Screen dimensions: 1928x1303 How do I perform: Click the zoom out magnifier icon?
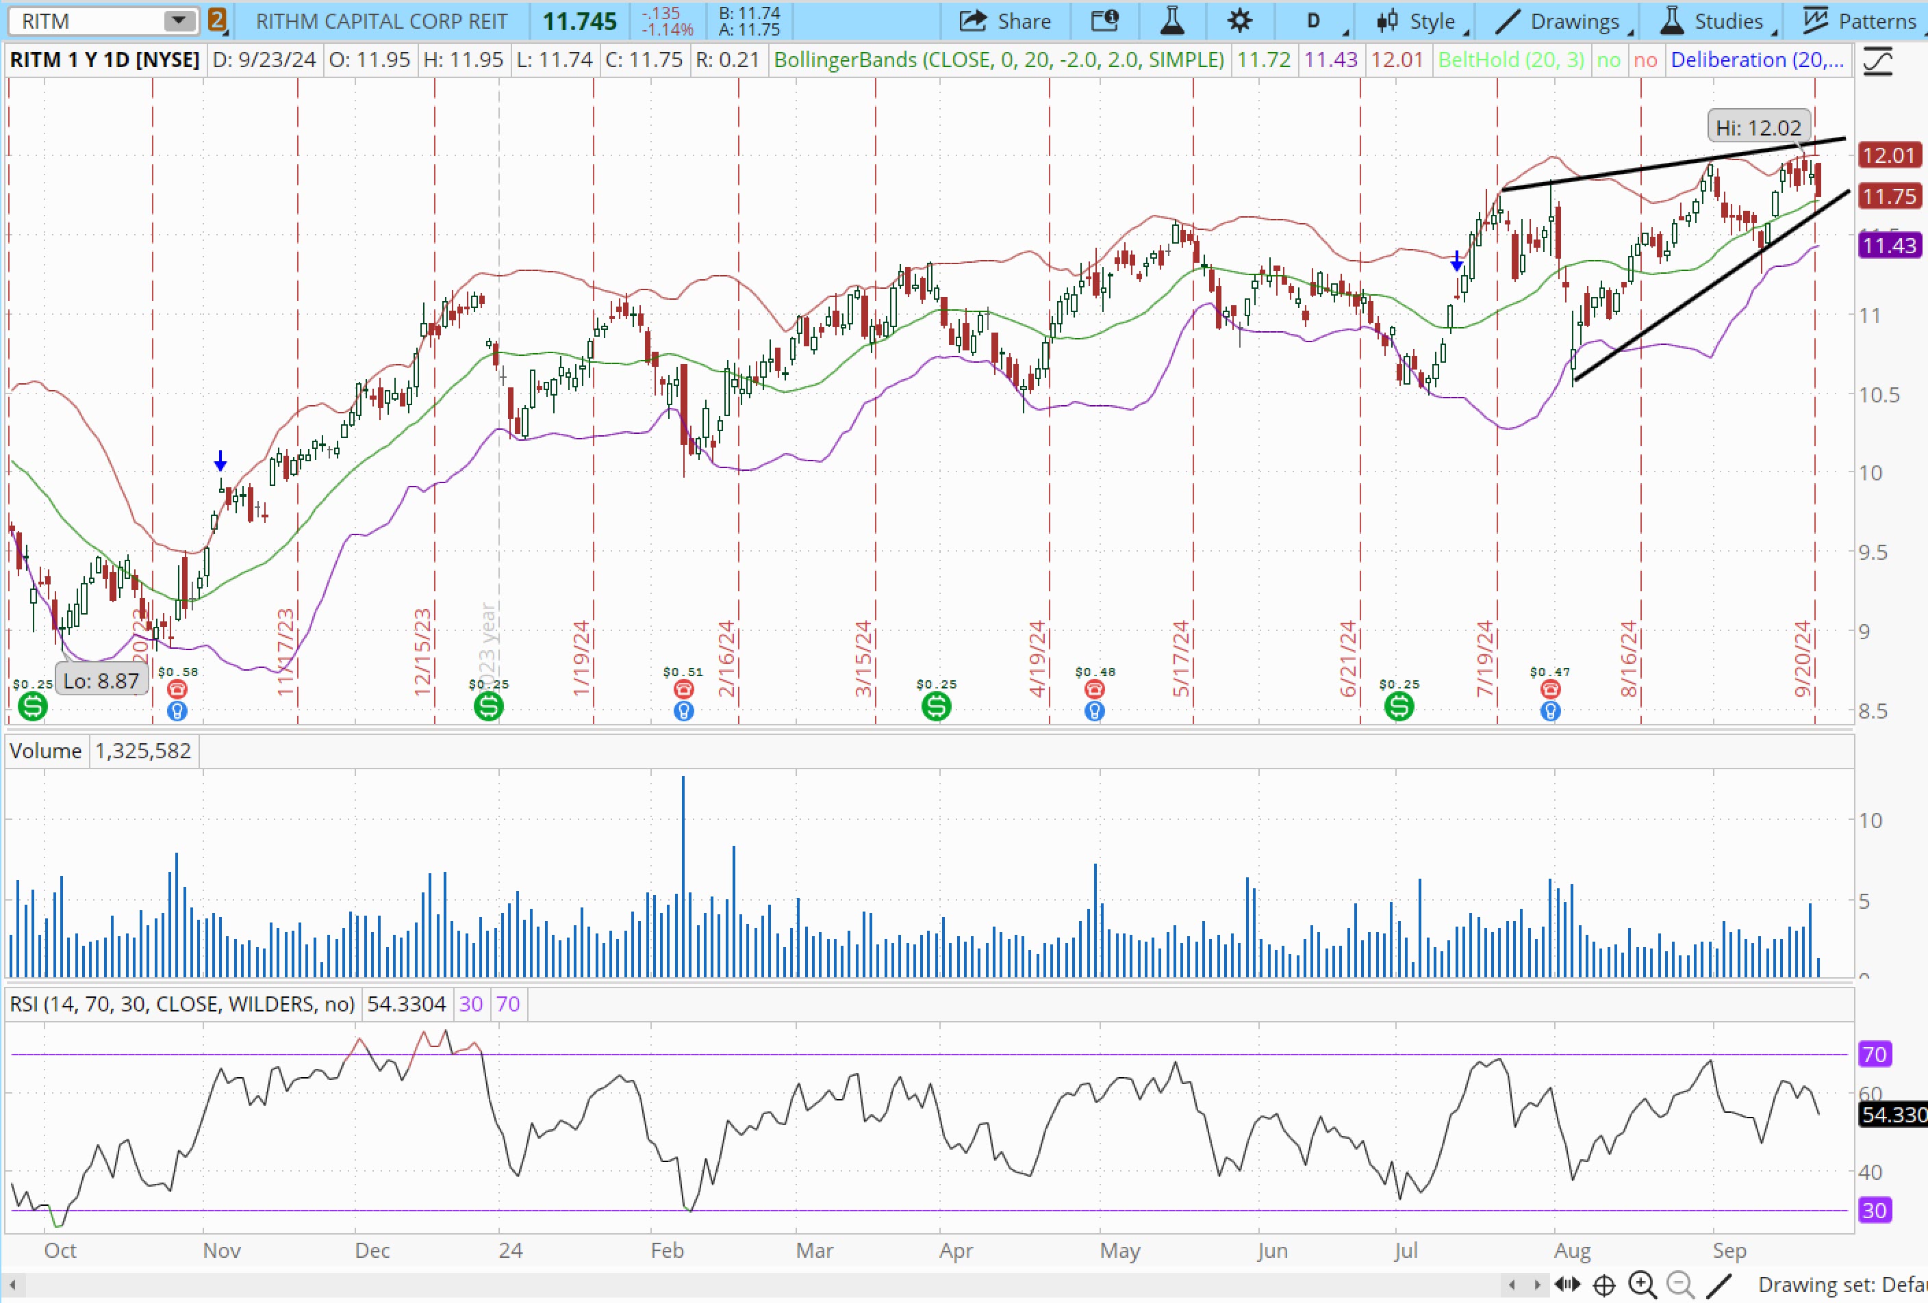1681,1285
